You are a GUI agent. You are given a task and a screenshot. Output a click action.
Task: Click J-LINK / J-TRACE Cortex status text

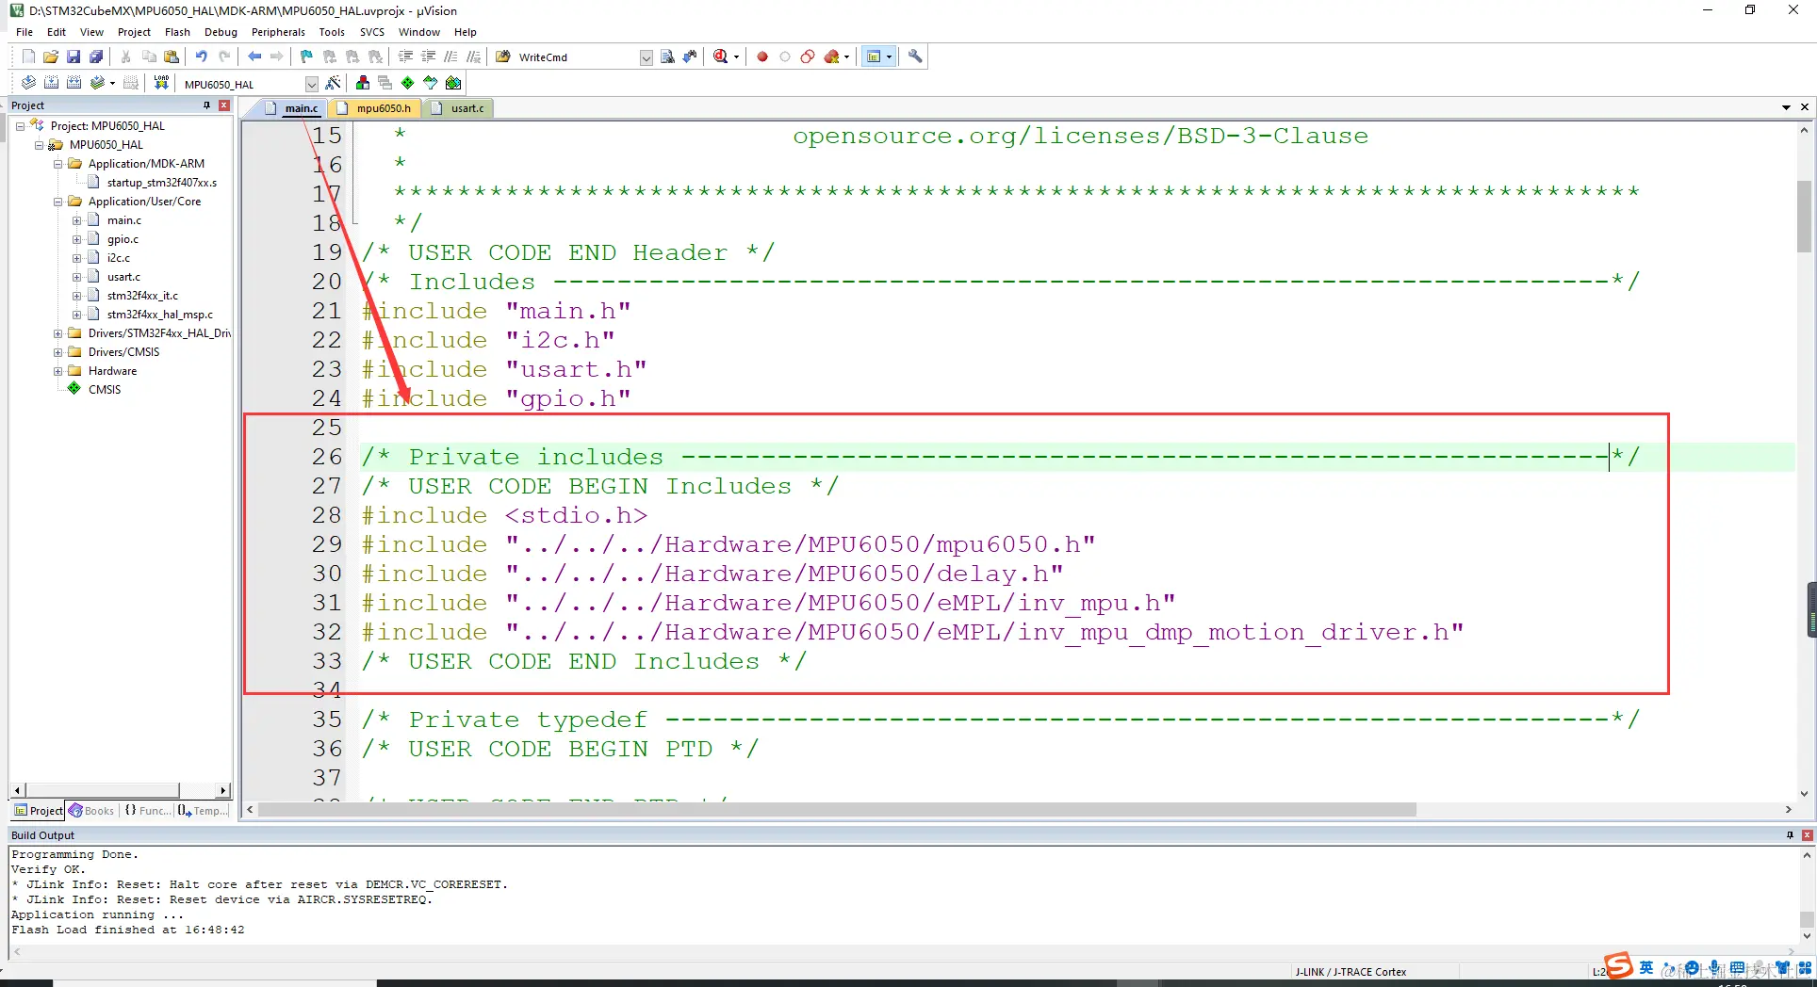click(1350, 972)
